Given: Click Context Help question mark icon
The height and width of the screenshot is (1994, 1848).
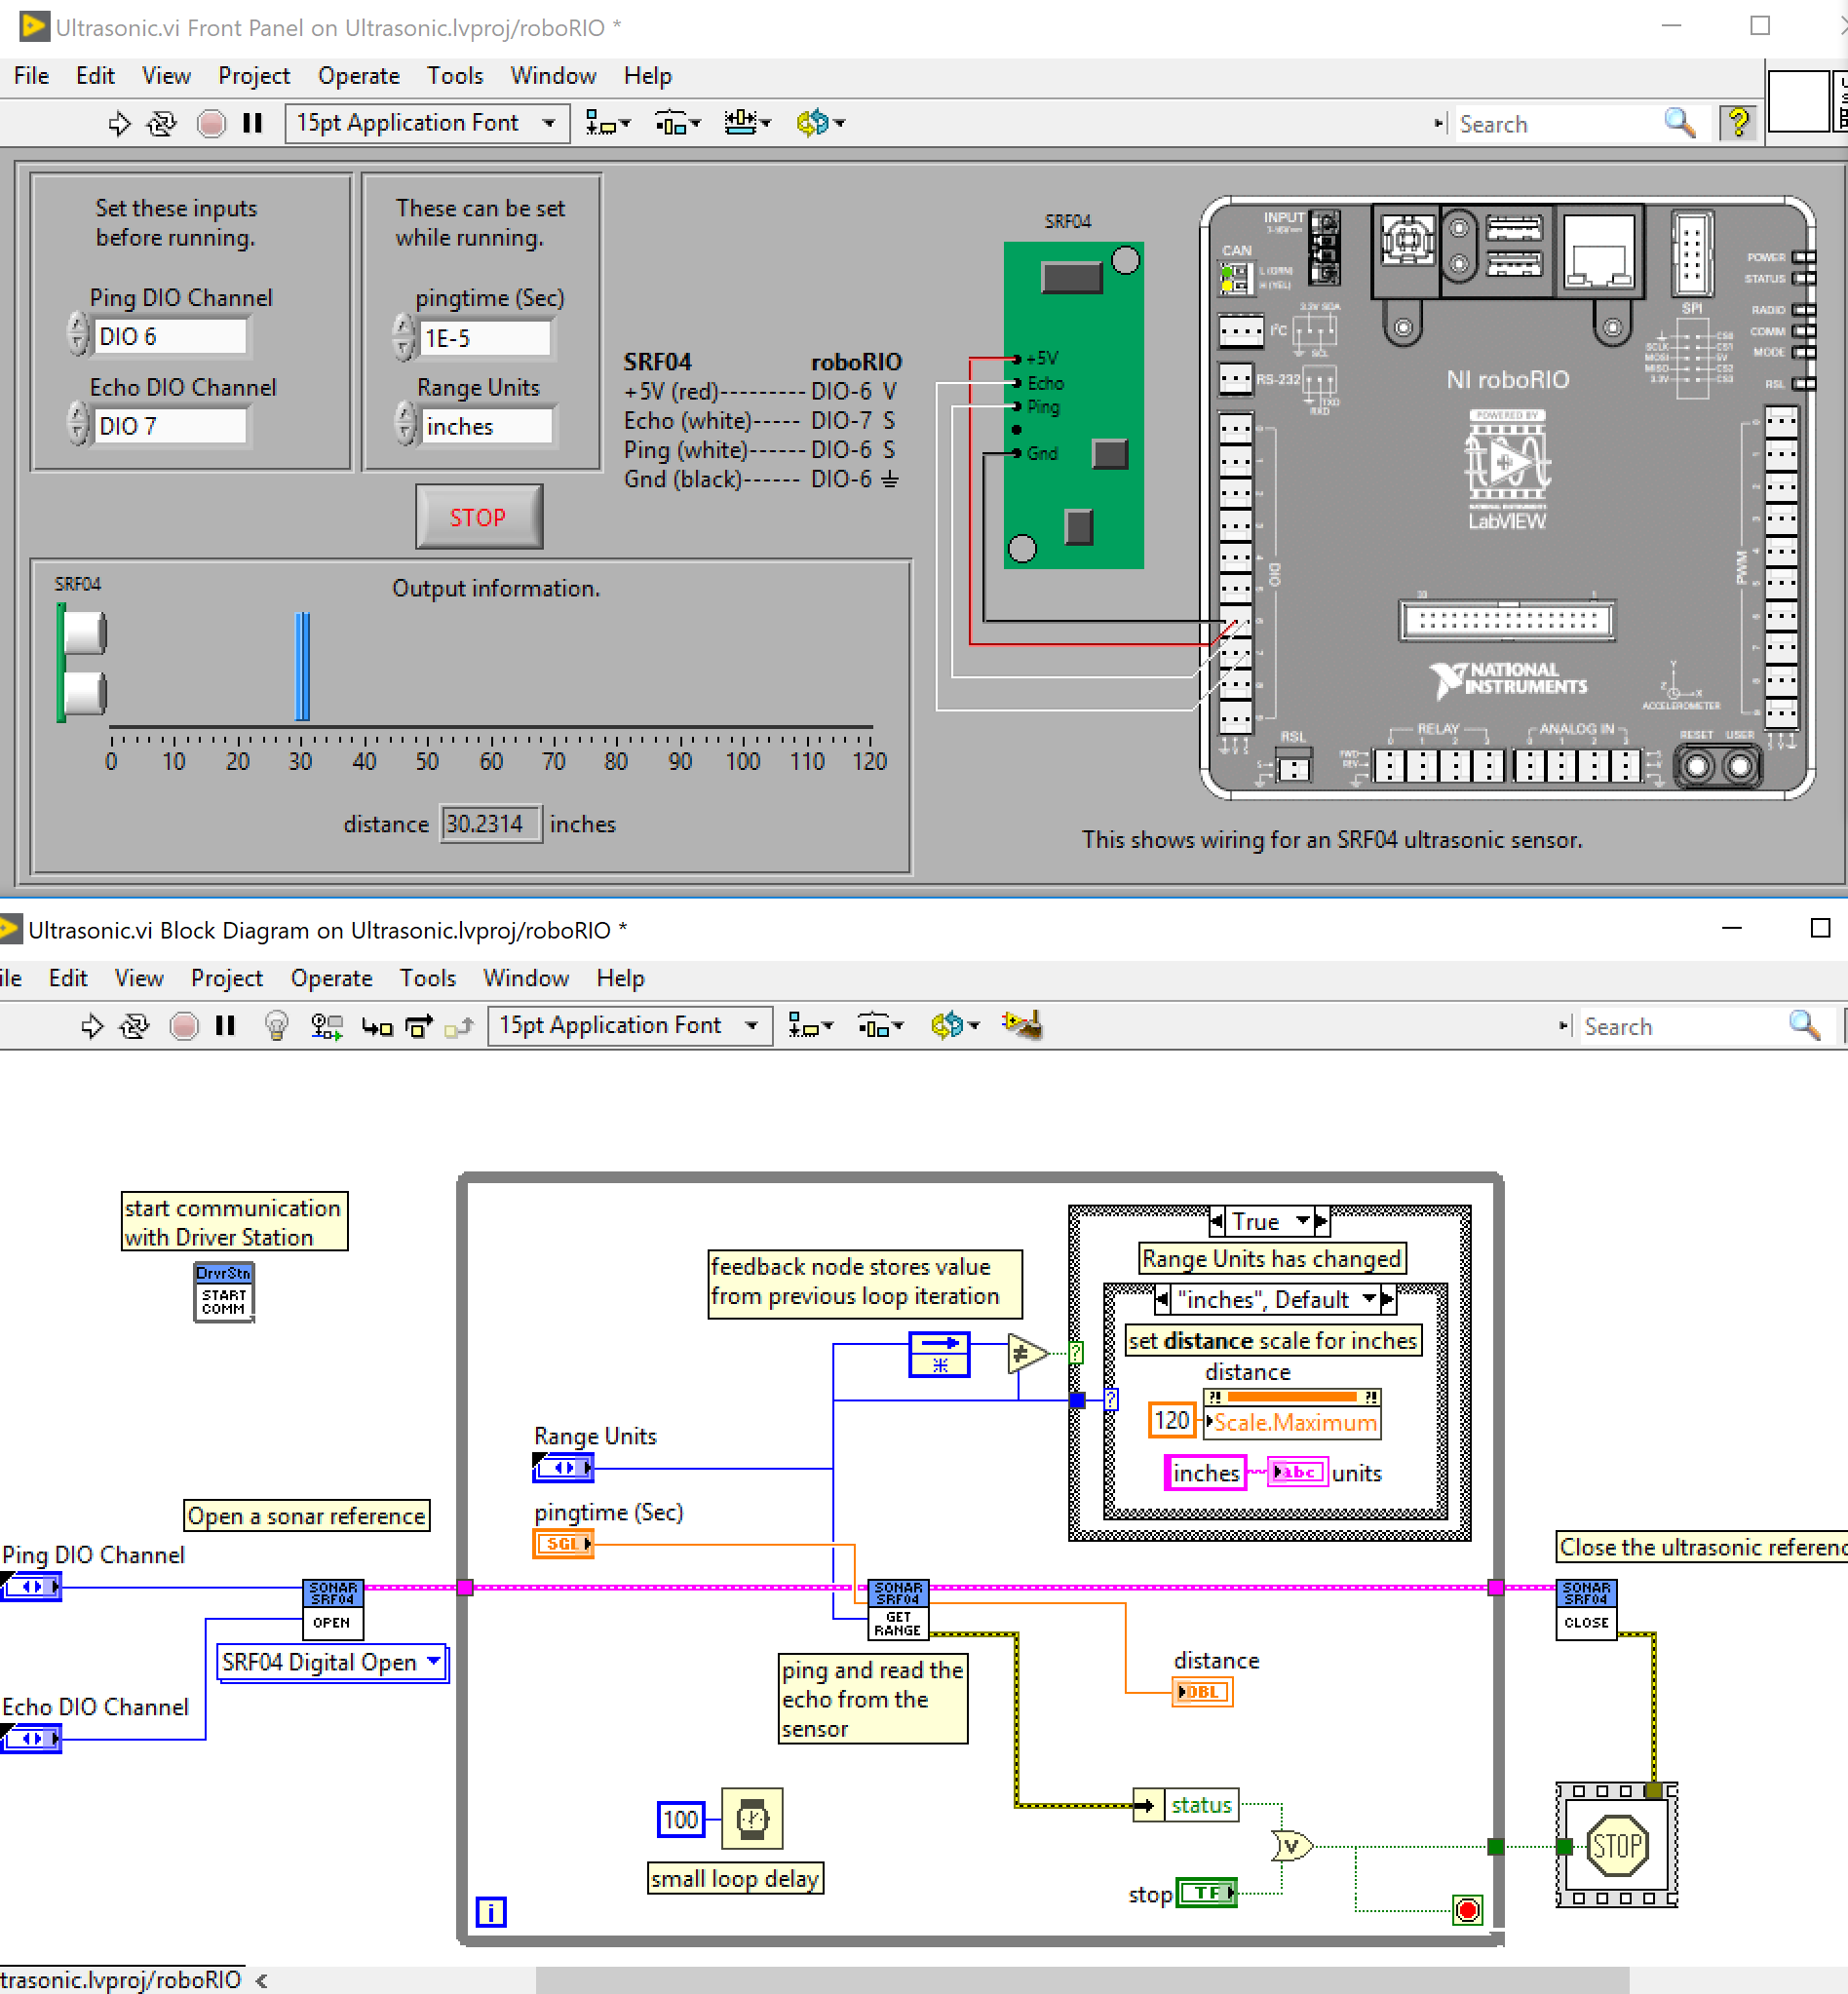Looking at the screenshot, I should [1739, 123].
